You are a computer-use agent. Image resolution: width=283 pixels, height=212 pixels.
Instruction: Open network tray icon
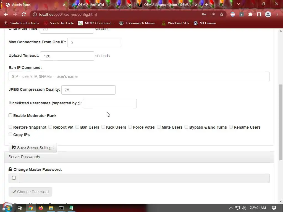237,208
